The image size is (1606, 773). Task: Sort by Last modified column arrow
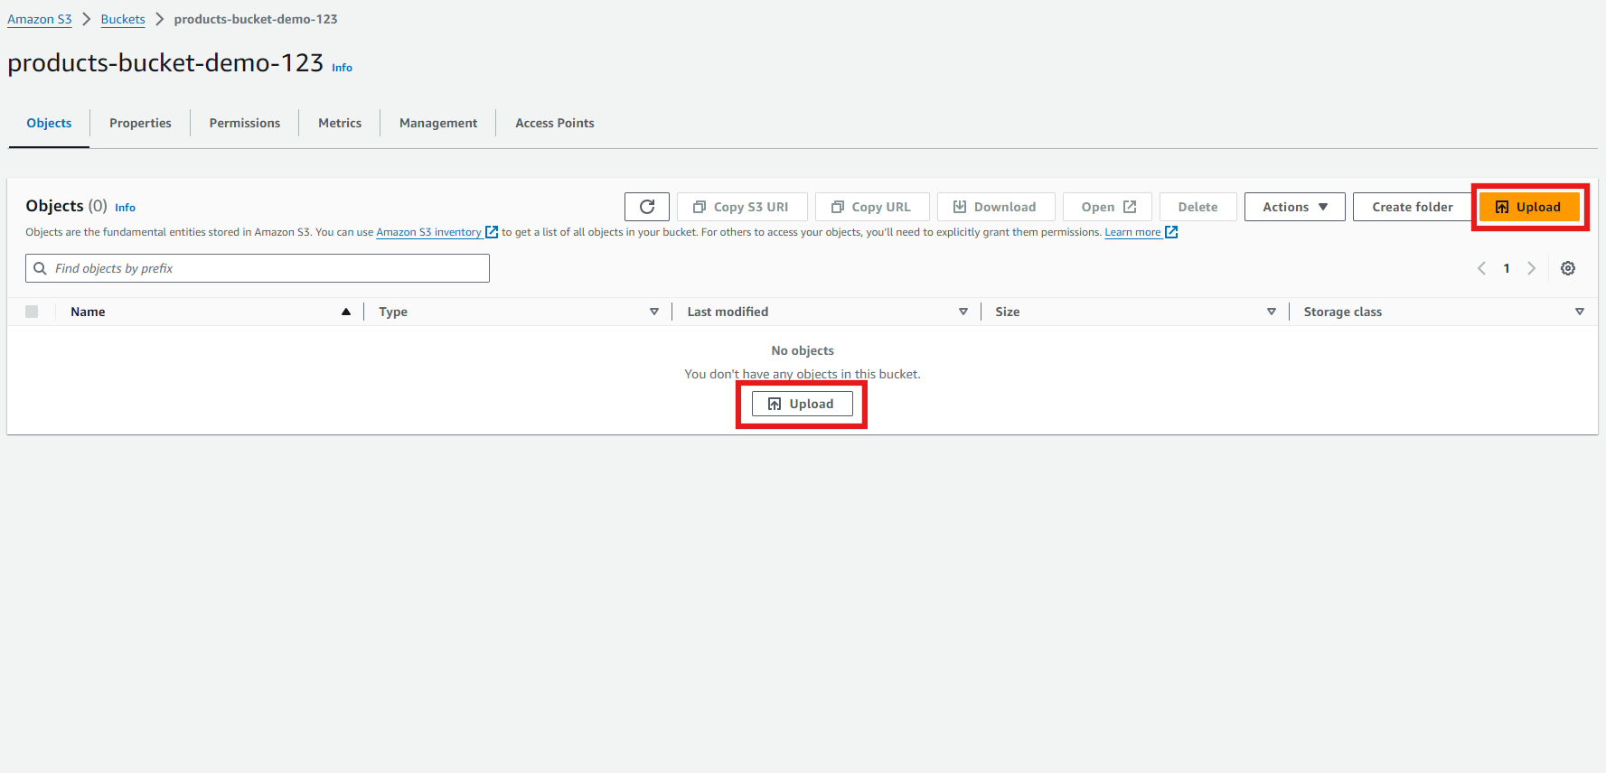963,312
